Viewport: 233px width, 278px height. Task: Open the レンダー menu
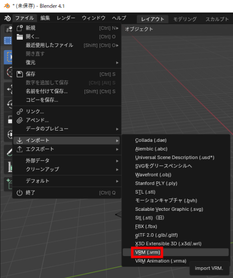tap(66, 18)
